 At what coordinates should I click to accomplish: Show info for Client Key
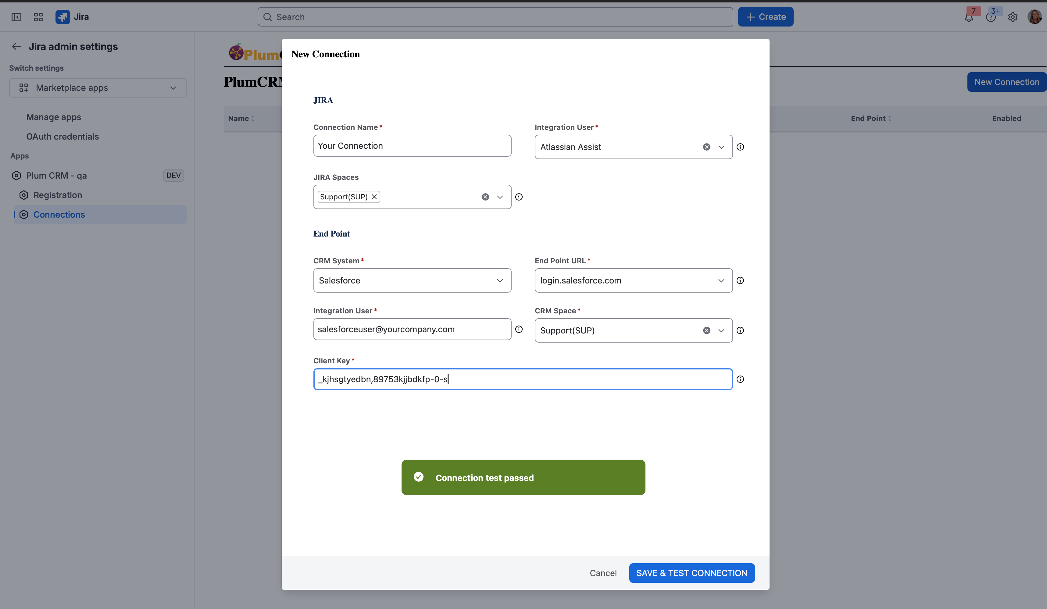click(x=740, y=379)
